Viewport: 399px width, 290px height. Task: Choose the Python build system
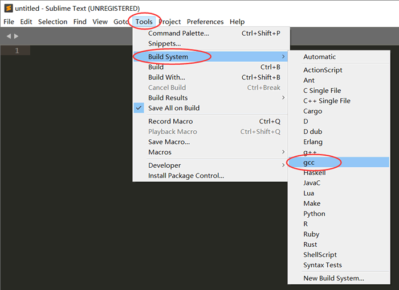(x=314, y=214)
